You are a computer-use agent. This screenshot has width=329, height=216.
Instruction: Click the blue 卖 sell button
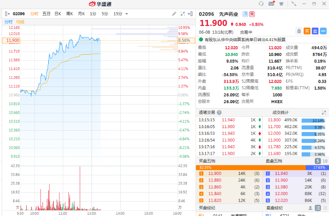[315, 31]
